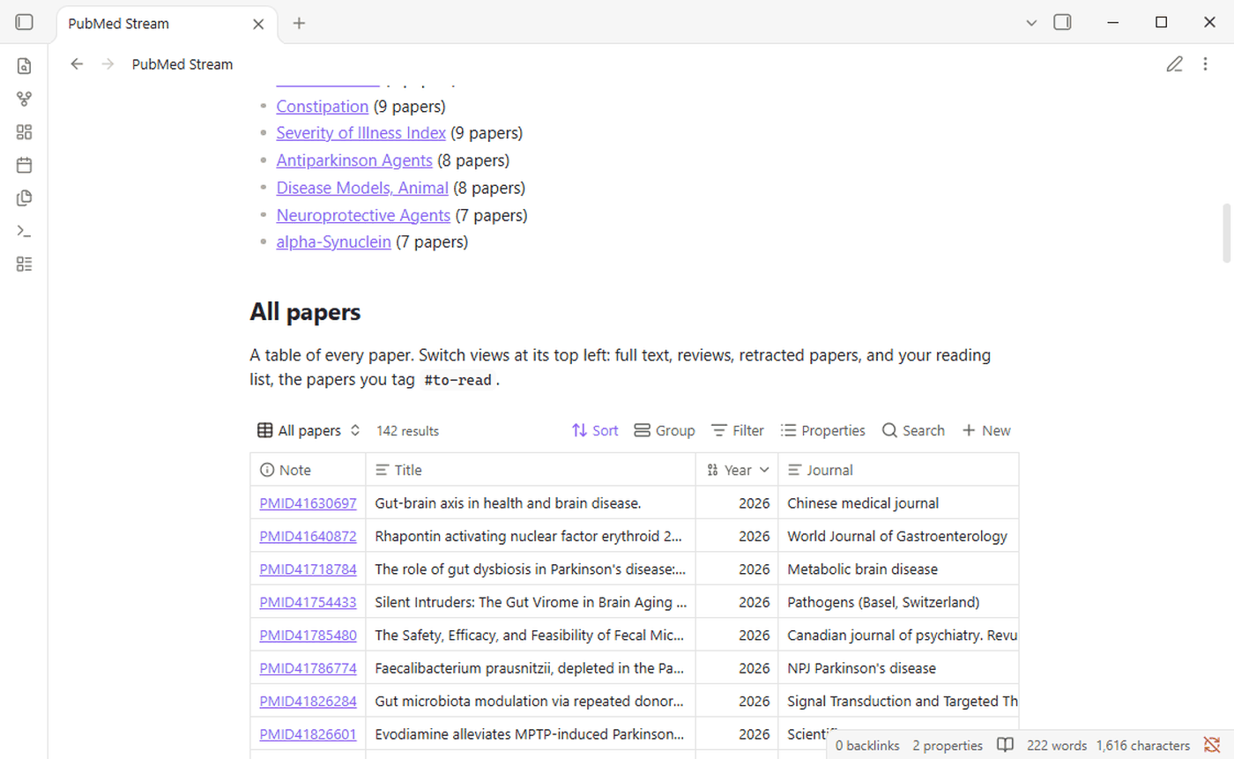Image resolution: width=1234 pixels, height=759 pixels.
Task: Click the Journal column header
Action: (x=898, y=470)
